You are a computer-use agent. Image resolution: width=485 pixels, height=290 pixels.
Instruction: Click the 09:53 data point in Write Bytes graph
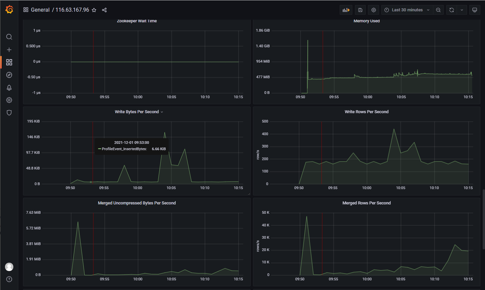(91, 182)
